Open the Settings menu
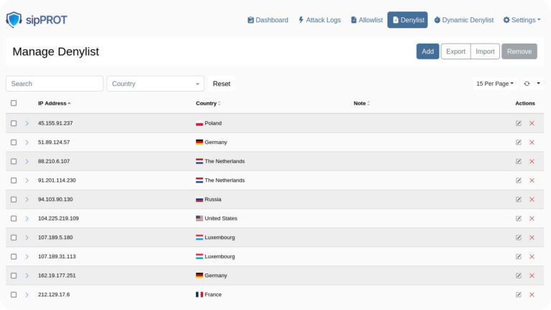 pyautogui.click(x=522, y=20)
